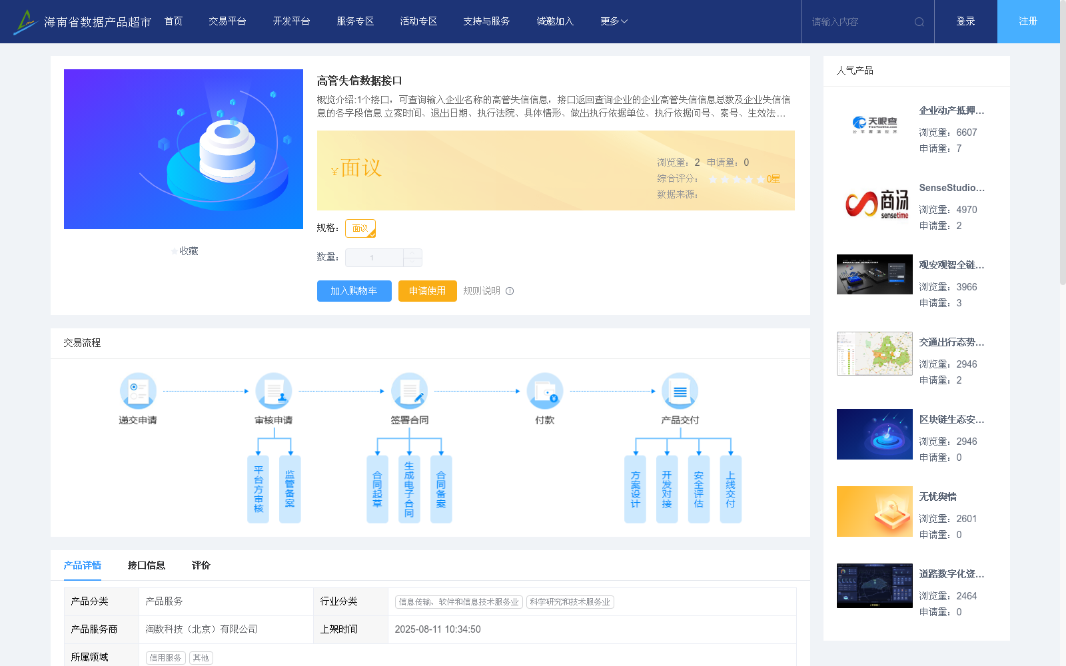Open the 更多 navigation dropdown
The width and height of the screenshot is (1066, 666).
point(612,21)
